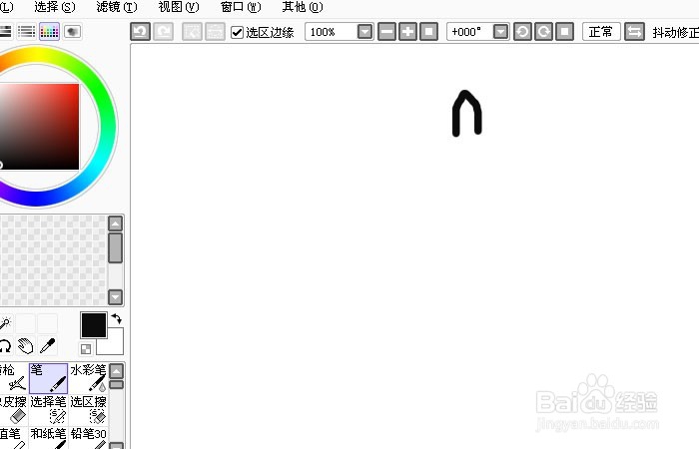This screenshot has width=699, height=449.
Task: Open the 选择(S) menu
Action: tap(54, 7)
